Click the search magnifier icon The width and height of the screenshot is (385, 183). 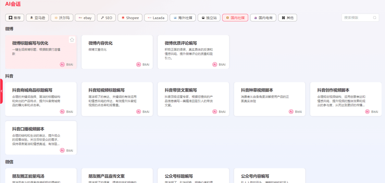pos(374,18)
